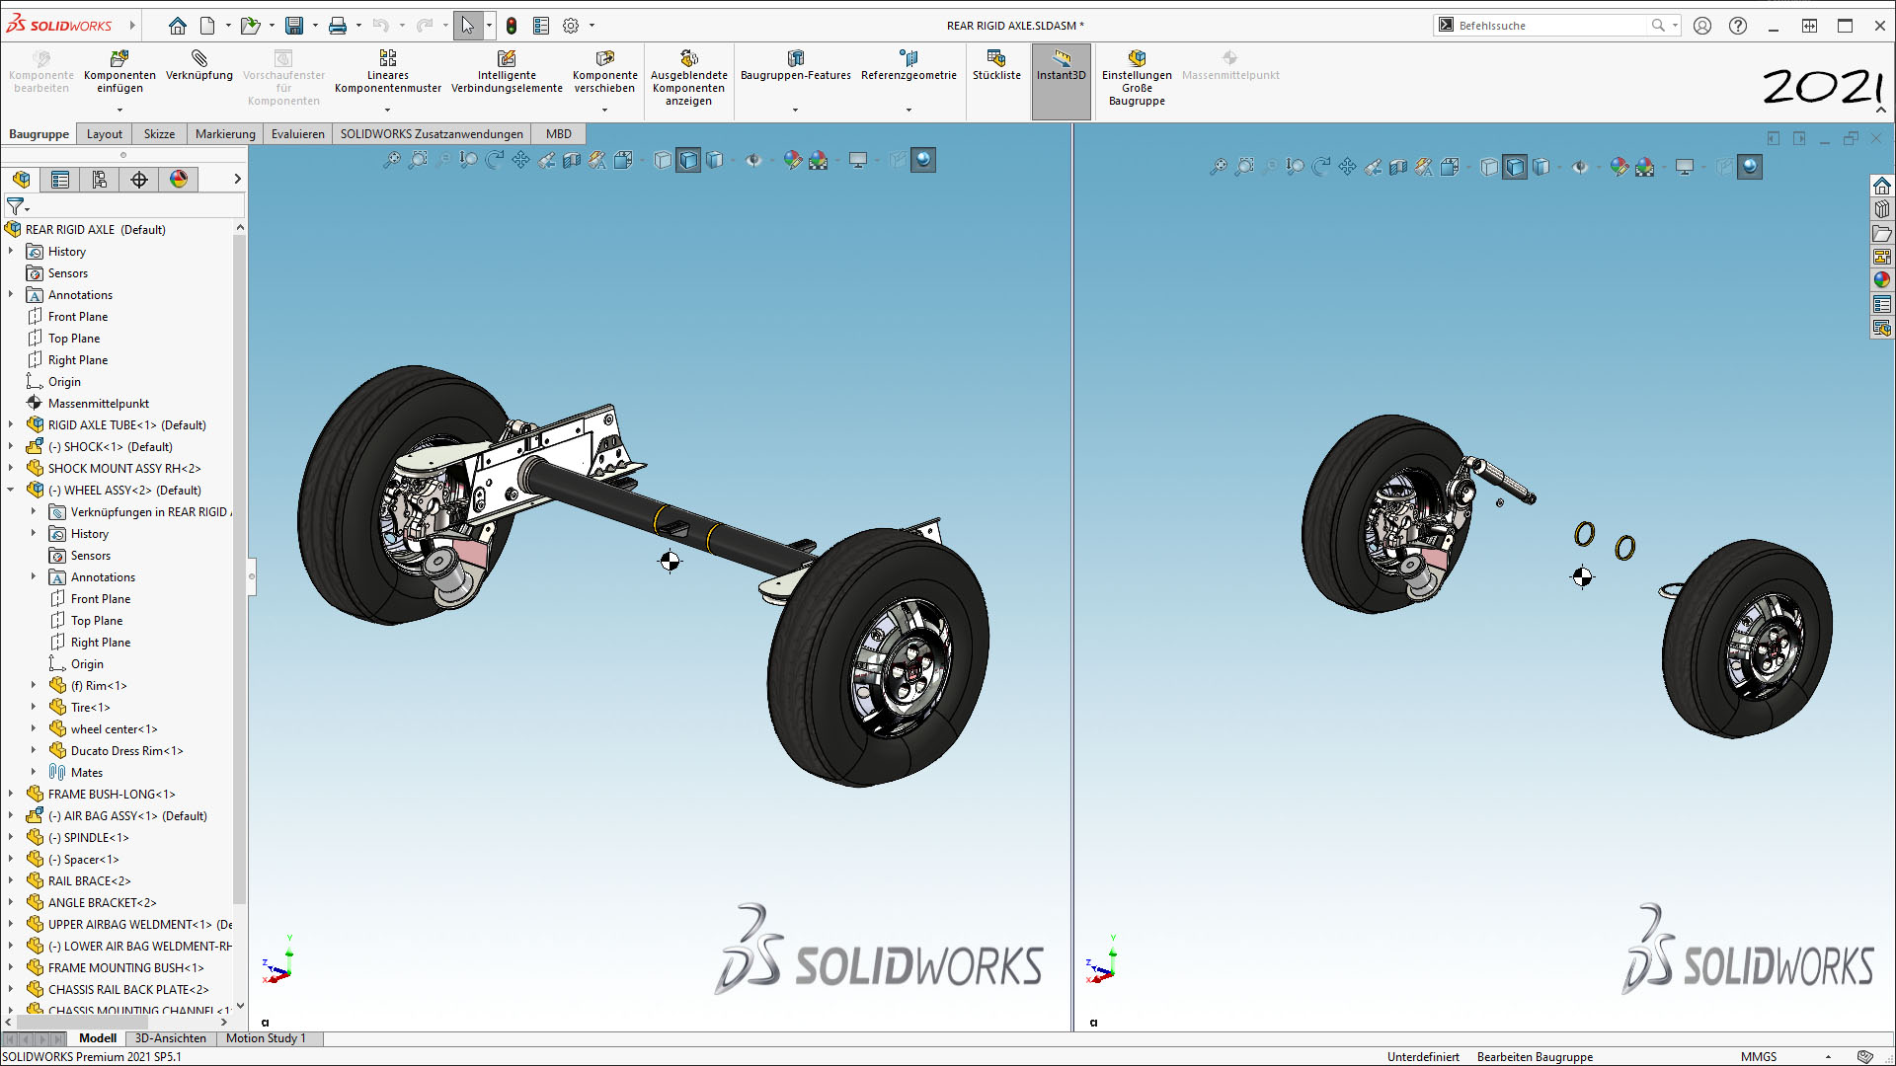Open Baugruppen-Features tool
Viewport: 1896px width, 1066px height.
click(795, 66)
